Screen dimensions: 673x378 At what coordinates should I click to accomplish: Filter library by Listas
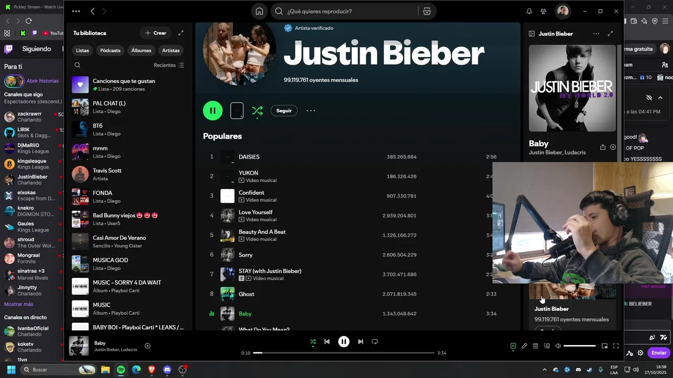point(83,50)
